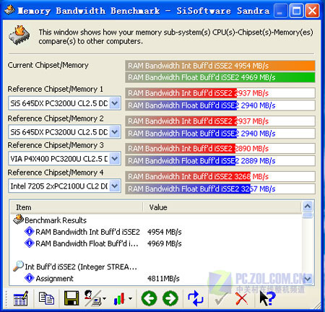Click the Sandra title bar app icon
The width and height of the screenshot is (325, 312).
click(9, 10)
